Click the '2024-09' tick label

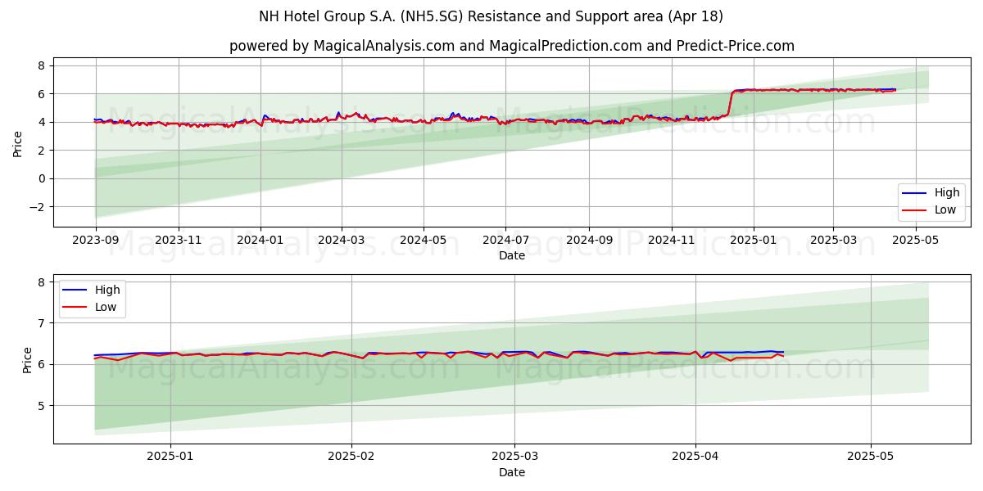point(589,241)
